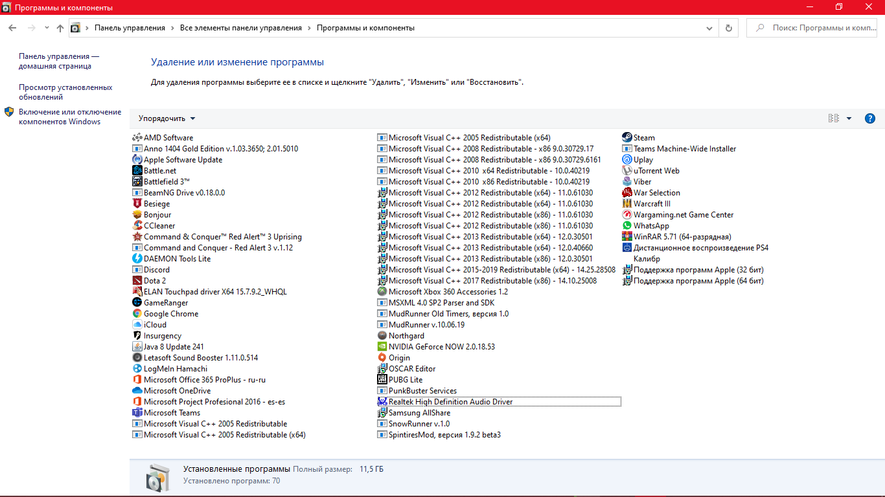885x497 pixels.
Task: Click the Все элементы панели управления breadcrumb
Action: click(x=241, y=28)
